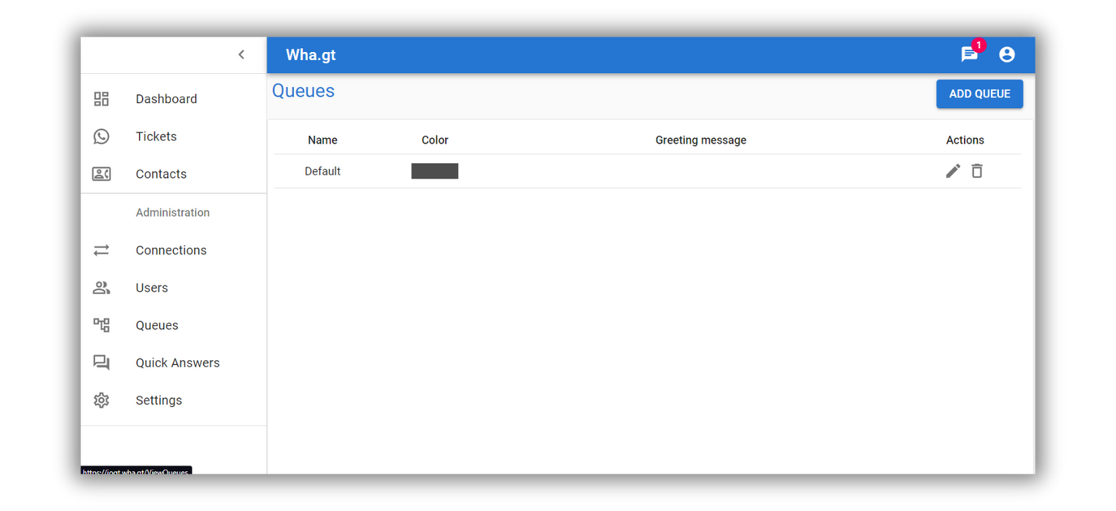Click the Users people icon

point(101,288)
